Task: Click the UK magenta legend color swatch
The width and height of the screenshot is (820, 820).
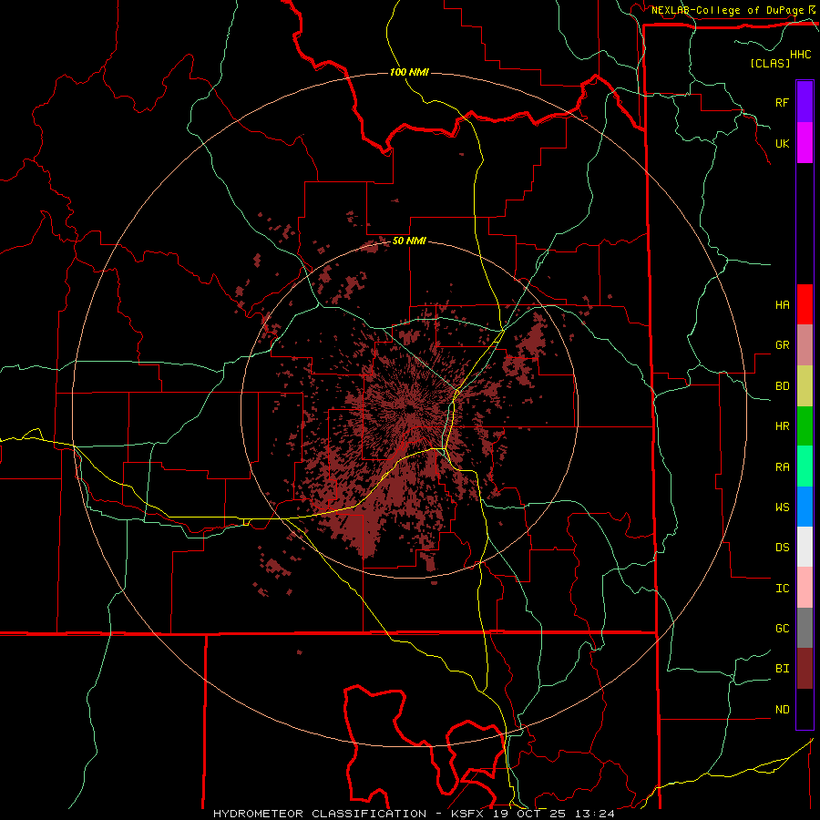Action: point(805,143)
